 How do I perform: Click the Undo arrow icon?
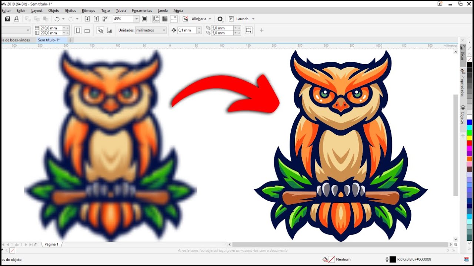click(57, 19)
